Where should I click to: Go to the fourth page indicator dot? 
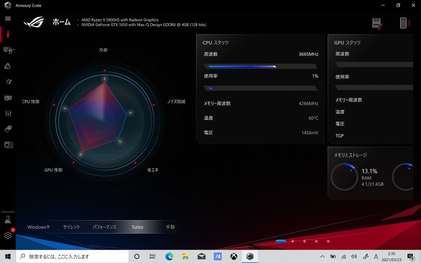click(316, 241)
